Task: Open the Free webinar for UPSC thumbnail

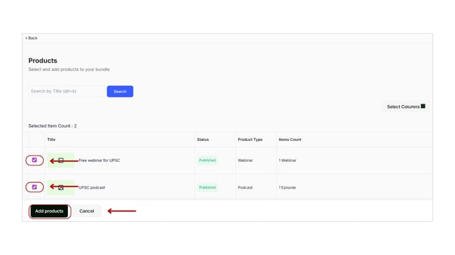Action: (x=61, y=160)
